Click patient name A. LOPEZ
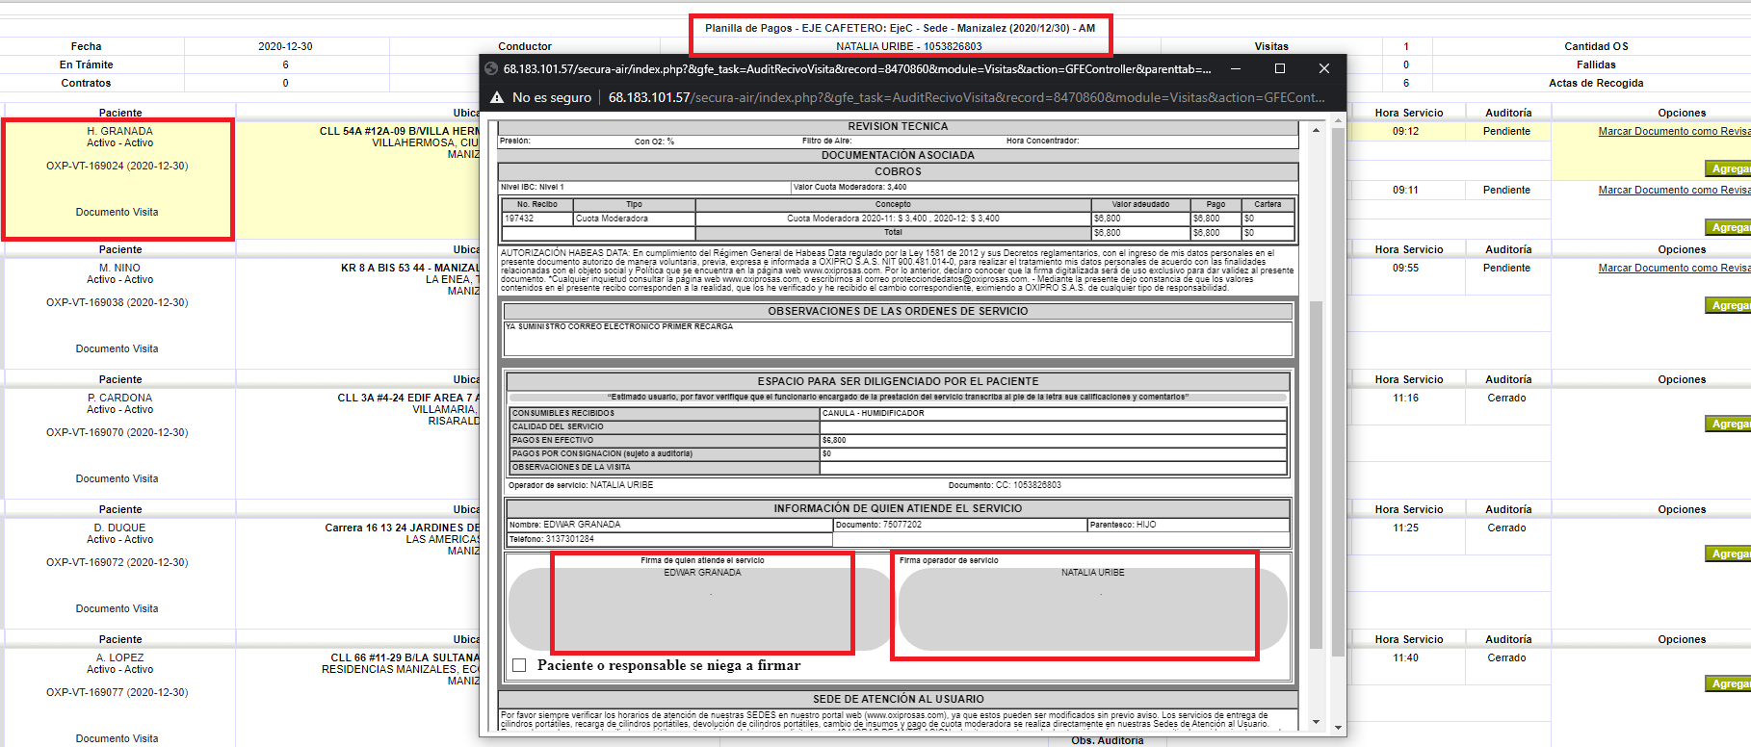The image size is (1751, 747). [x=120, y=657]
